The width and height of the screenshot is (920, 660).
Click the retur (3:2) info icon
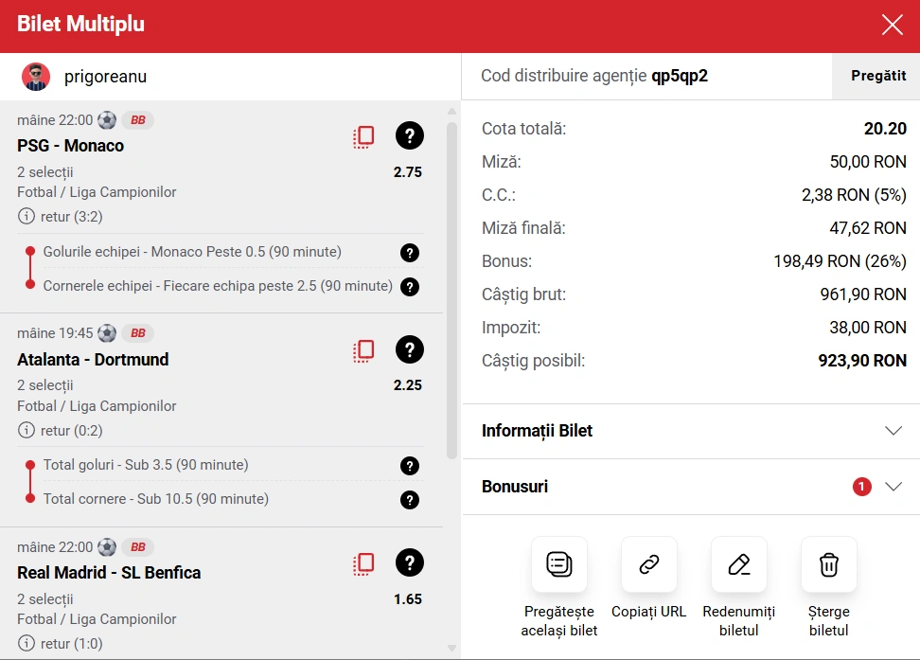(x=26, y=217)
